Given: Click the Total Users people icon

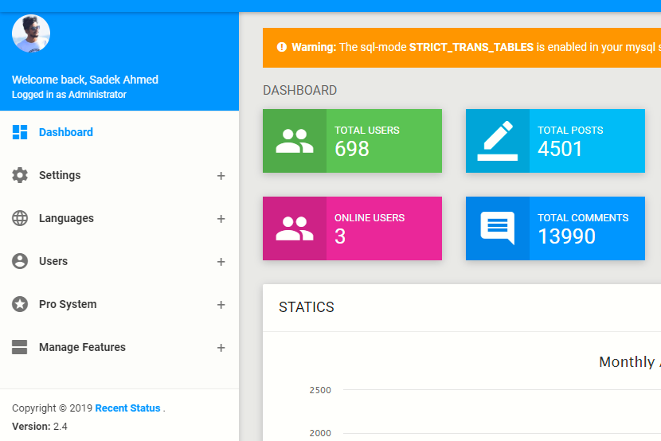Looking at the screenshot, I should pyautogui.click(x=295, y=141).
